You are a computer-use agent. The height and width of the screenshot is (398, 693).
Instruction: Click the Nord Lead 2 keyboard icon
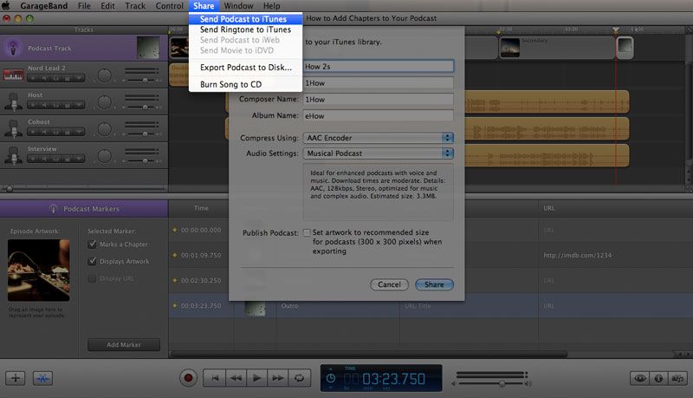point(13,75)
